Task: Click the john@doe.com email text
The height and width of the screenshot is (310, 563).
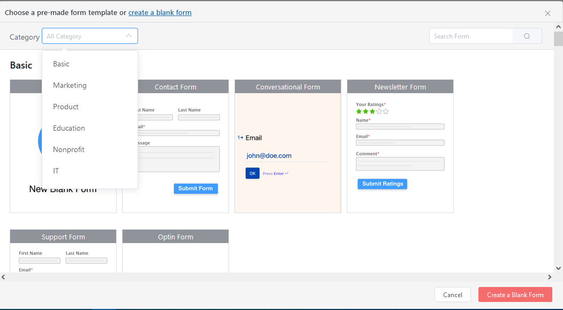Action: [x=269, y=156]
